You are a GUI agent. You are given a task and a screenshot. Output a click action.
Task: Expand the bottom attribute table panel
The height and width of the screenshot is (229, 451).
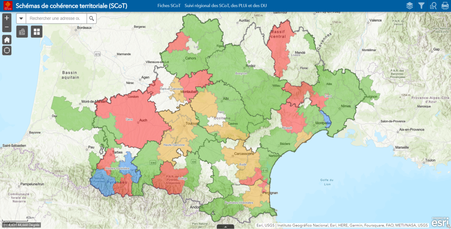coord(225,227)
